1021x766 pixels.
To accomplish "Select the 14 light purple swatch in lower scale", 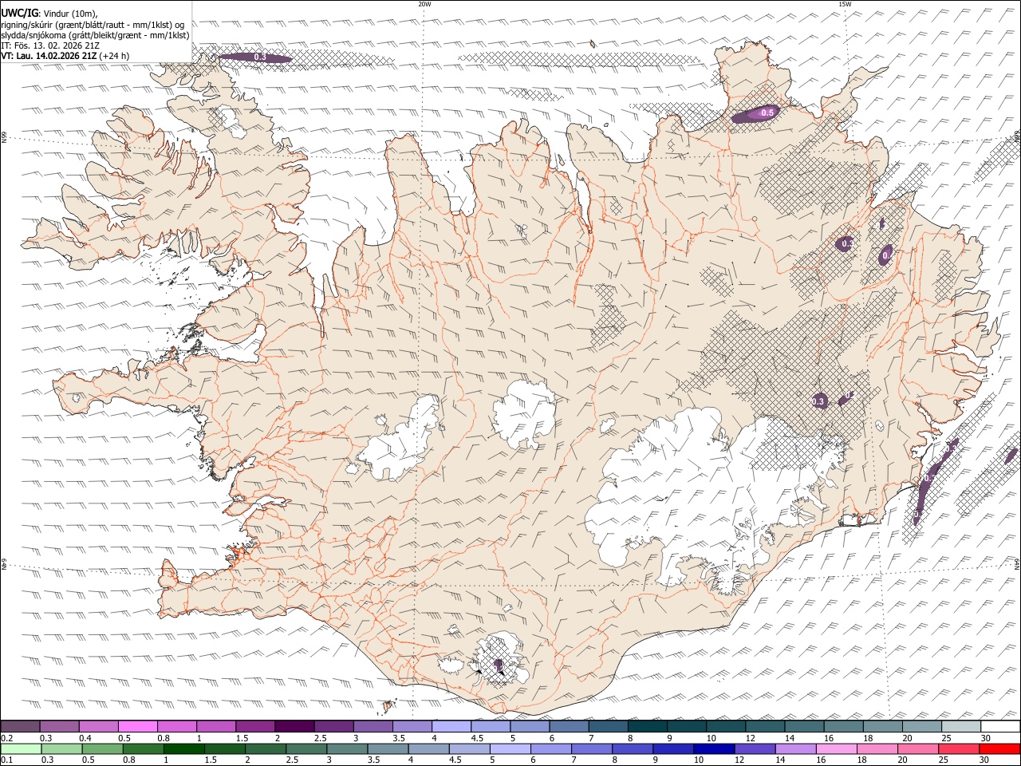I will pos(795,748).
